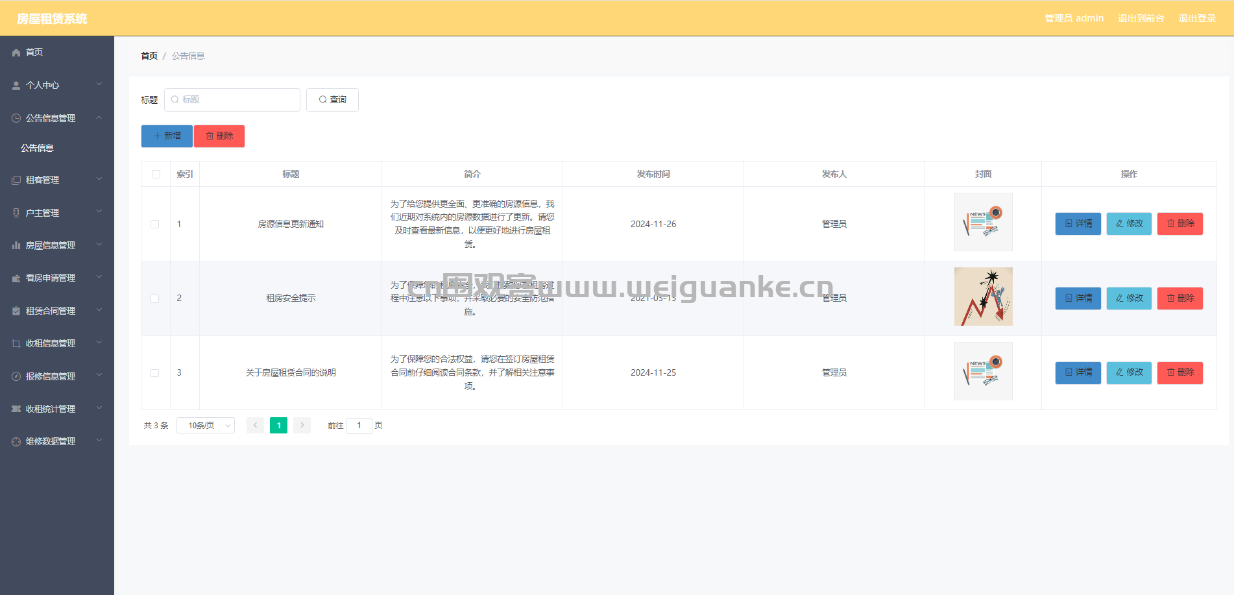
Task: Click 删除 for 房源信息更新通知 row
Action: [1180, 224]
